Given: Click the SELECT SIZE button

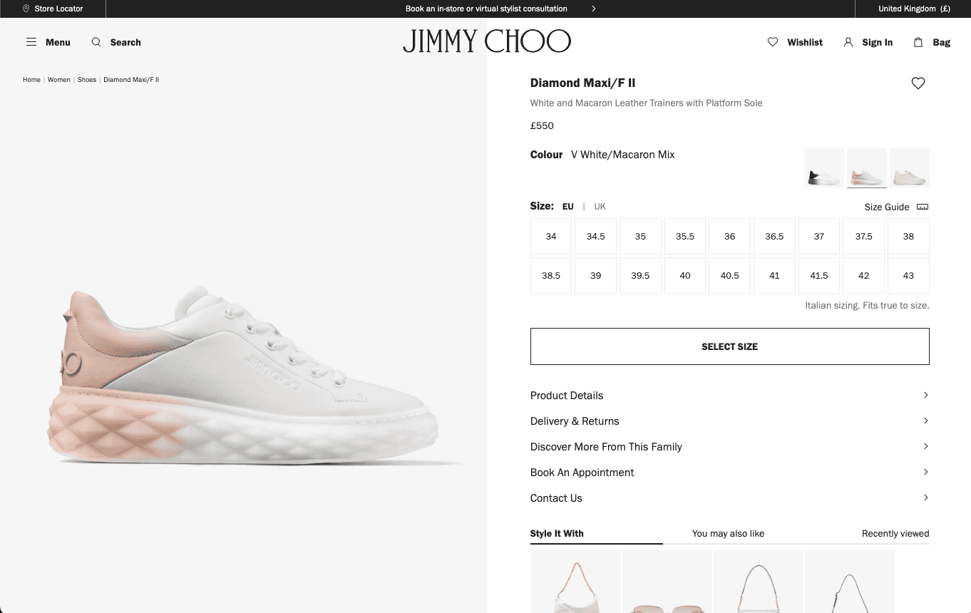Looking at the screenshot, I should [x=729, y=346].
